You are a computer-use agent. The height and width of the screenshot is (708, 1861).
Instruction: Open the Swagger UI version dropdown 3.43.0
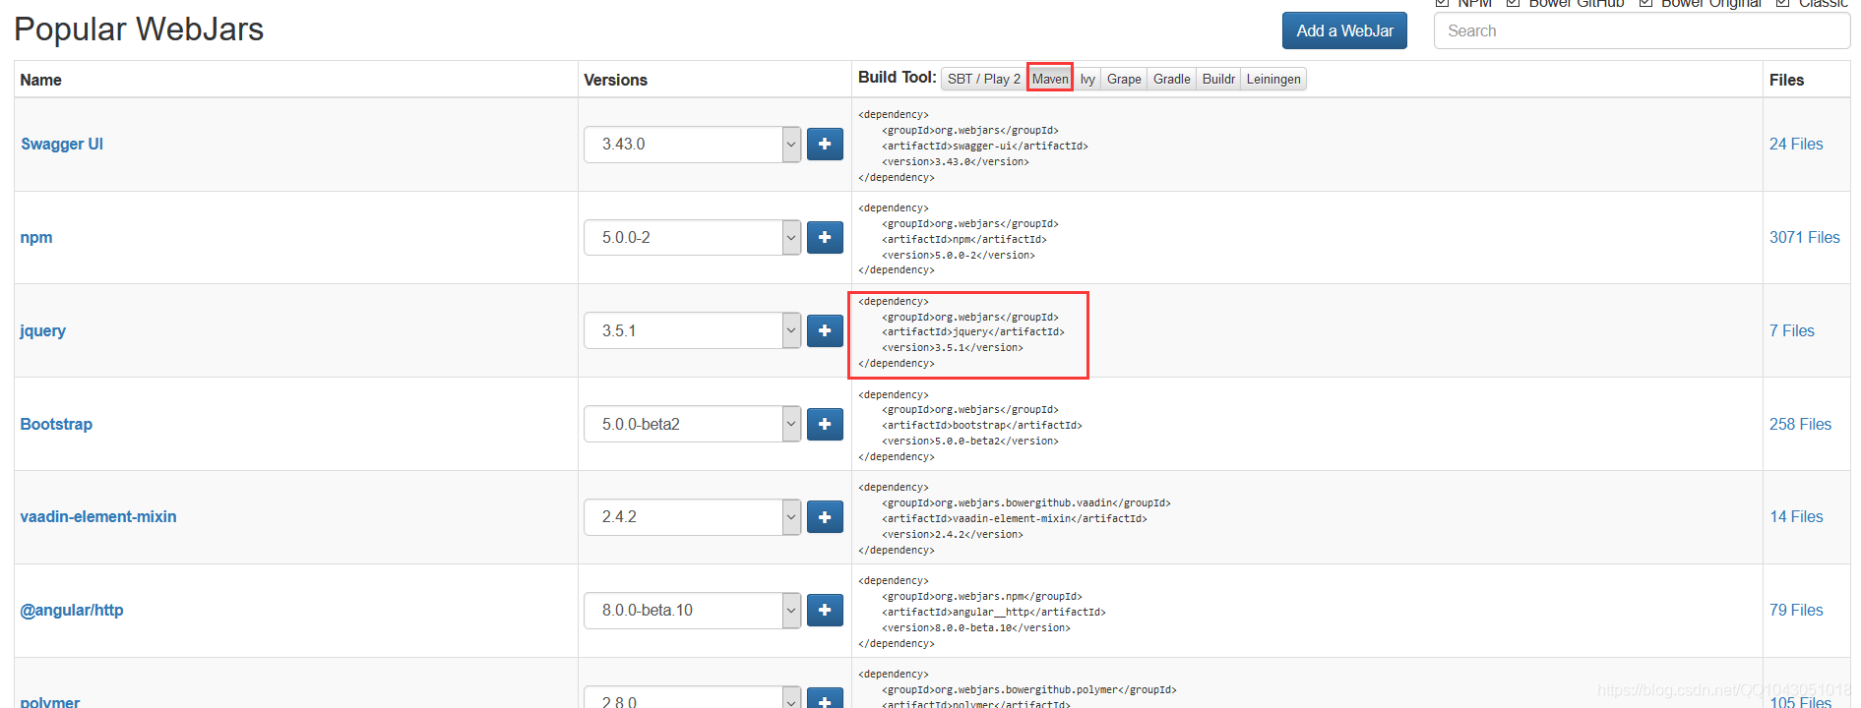click(692, 145)
